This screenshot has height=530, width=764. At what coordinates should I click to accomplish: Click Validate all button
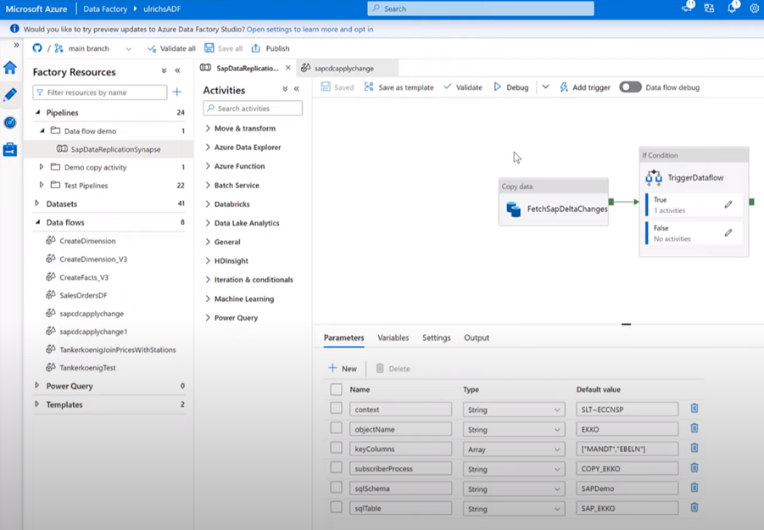(171, 48)
